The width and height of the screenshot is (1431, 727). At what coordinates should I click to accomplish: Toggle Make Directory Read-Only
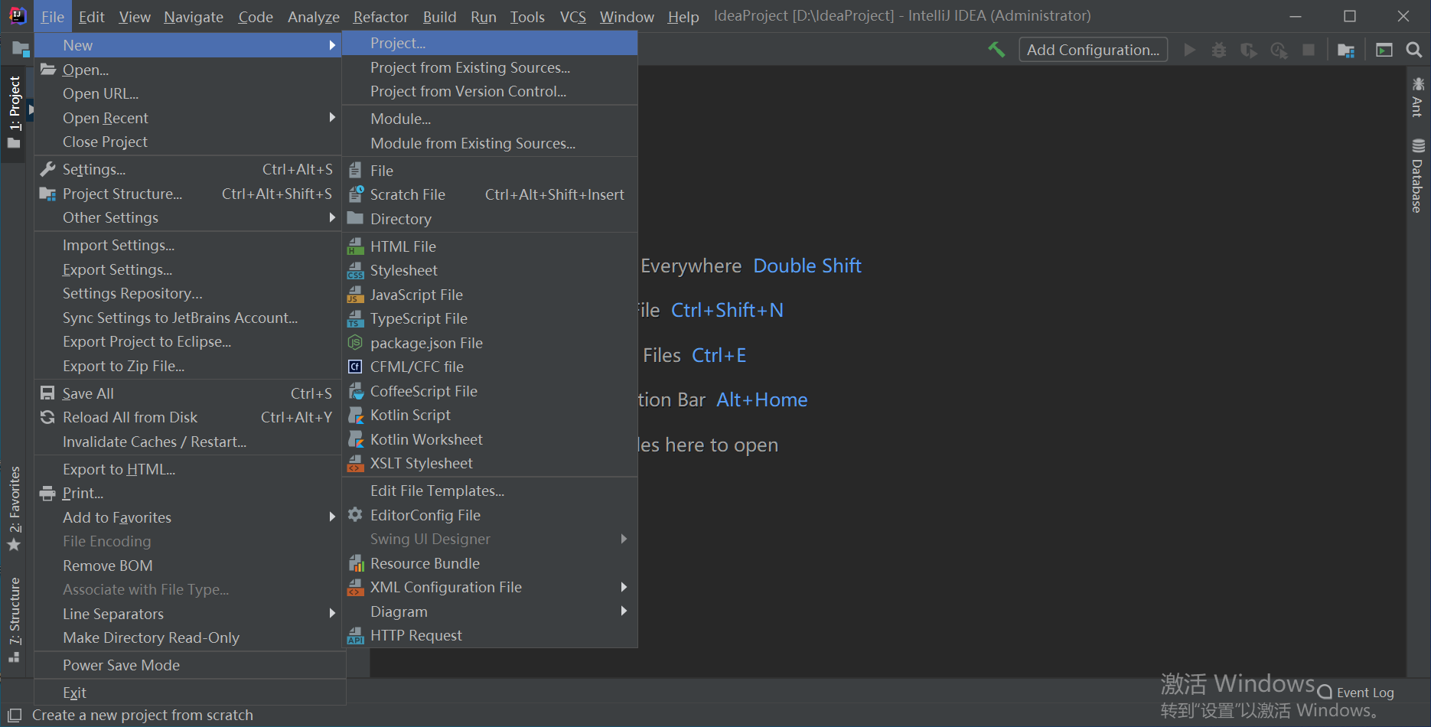click(x=187, y=637)
